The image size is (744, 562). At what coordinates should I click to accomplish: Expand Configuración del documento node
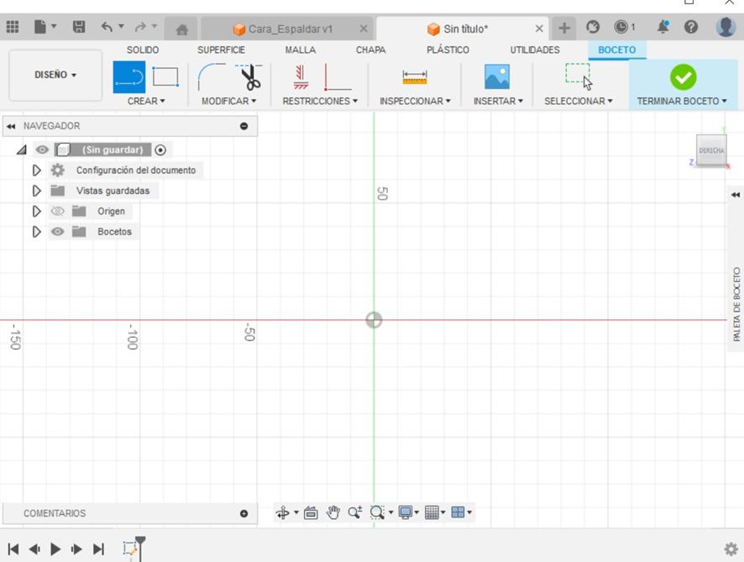click(37, 171)
